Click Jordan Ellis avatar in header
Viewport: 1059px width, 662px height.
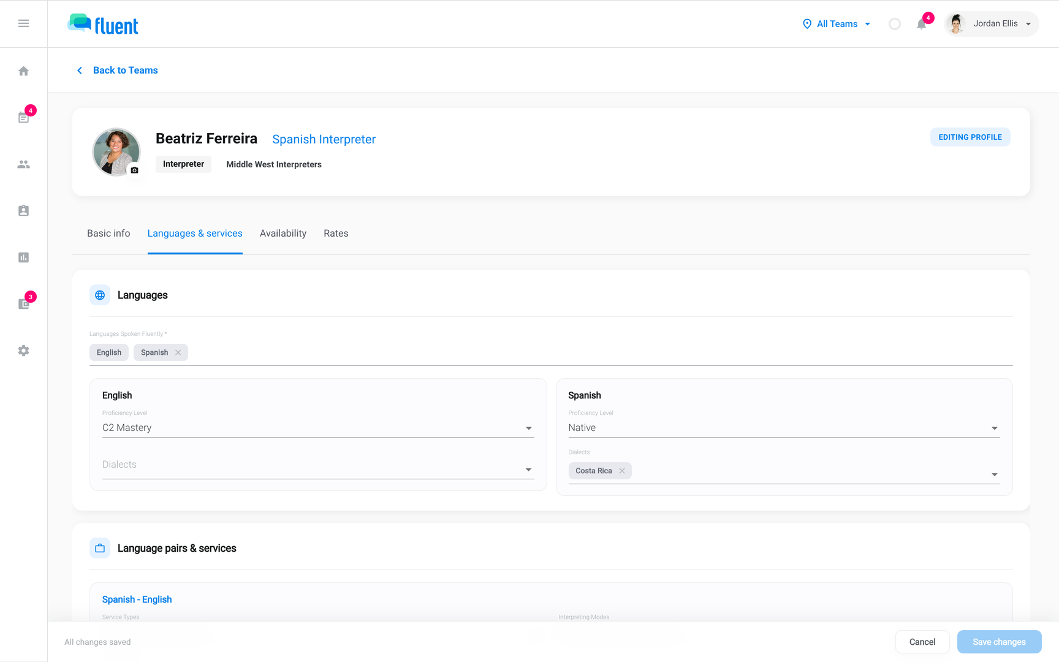click(x=955, y=24)
